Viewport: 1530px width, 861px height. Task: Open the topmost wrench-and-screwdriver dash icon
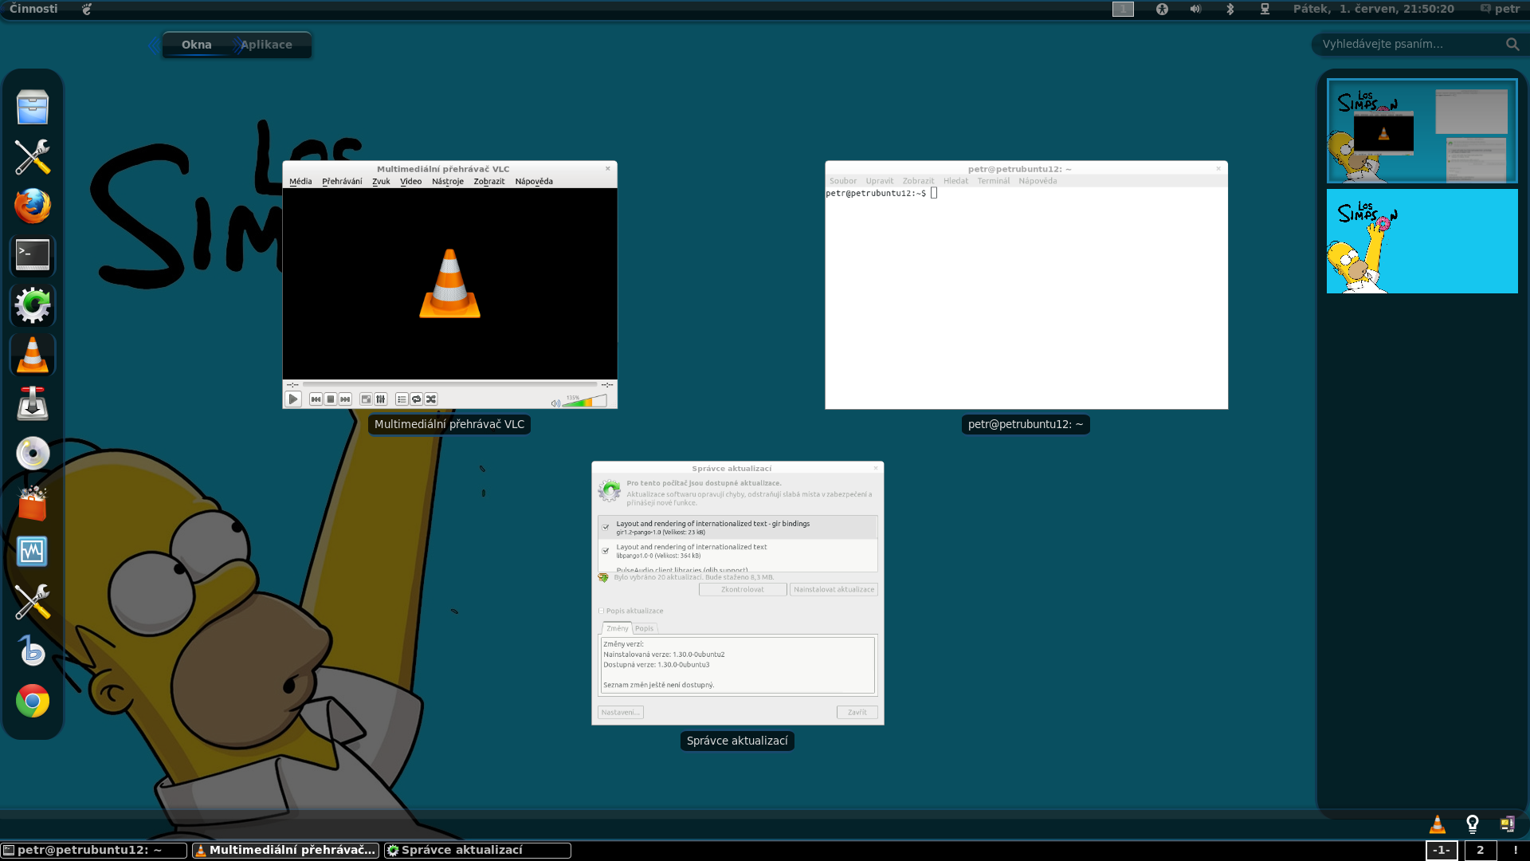coord(33,157)
